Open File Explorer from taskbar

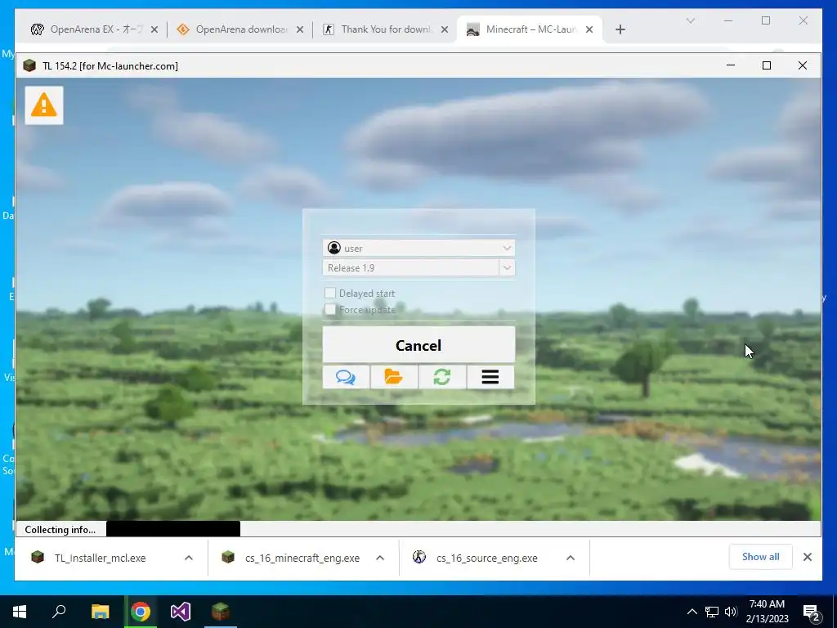[100, 612]
